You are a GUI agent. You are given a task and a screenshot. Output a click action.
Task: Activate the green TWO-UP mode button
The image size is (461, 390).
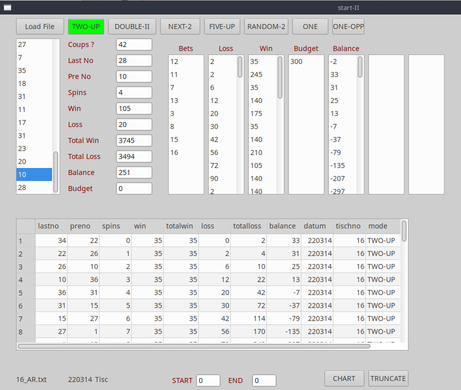[x=86, y=26]
